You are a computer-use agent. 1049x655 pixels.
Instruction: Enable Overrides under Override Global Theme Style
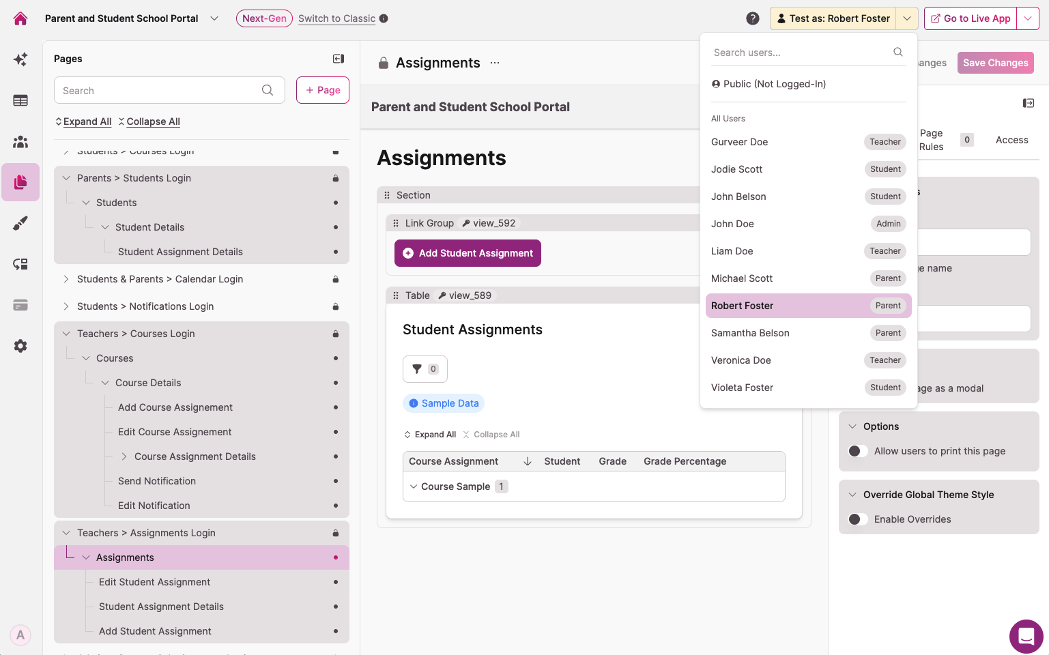click(858, 519)
